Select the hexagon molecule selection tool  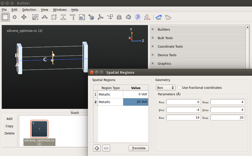coord(15,17)
